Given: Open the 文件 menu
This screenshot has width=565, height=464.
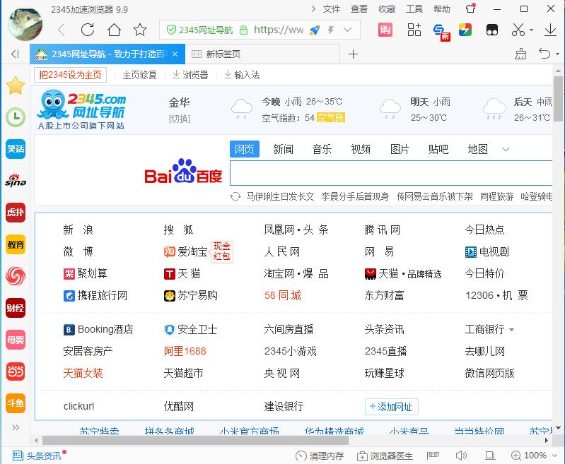Looking at the screenshot, I should point(331,9).
